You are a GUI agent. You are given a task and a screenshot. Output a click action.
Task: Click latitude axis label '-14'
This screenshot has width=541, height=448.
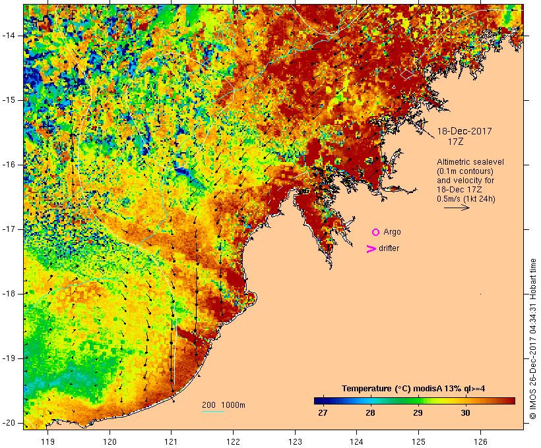8,36
